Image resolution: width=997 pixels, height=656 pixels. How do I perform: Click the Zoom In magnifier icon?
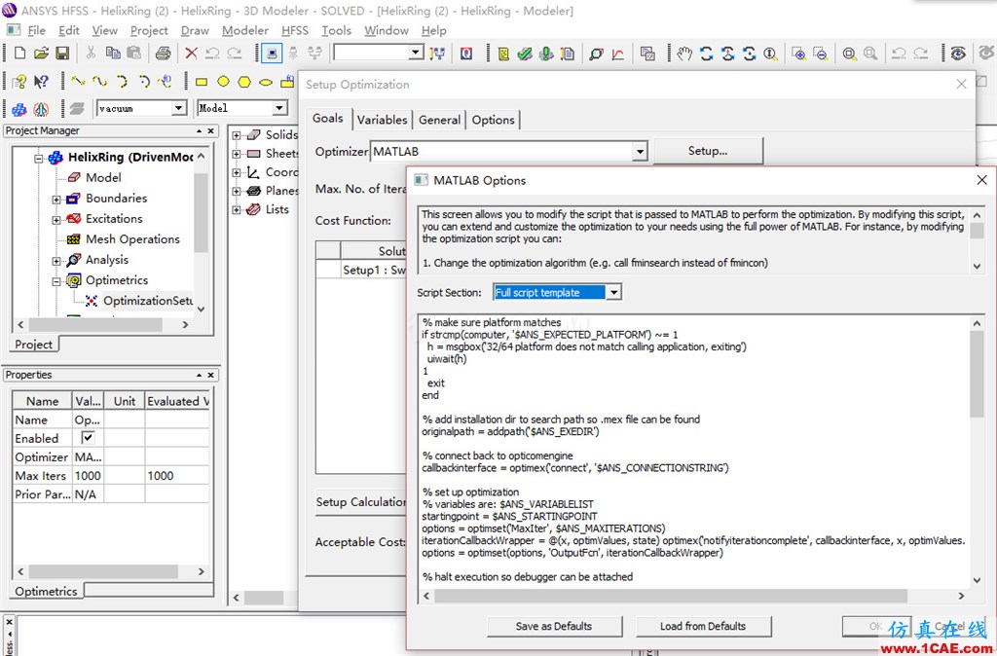point(798,55)
